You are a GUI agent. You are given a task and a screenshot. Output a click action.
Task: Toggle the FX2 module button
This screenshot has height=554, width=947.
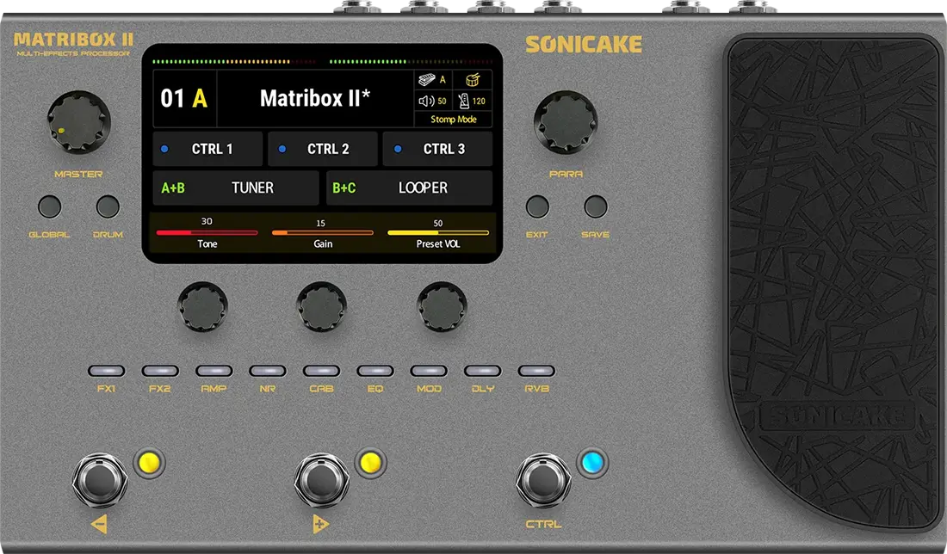click(x=160, y=371)
